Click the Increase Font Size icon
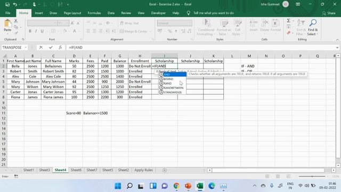Image resolution: width=341 pixels, height=192 pixels. click(x=72, y=23)
